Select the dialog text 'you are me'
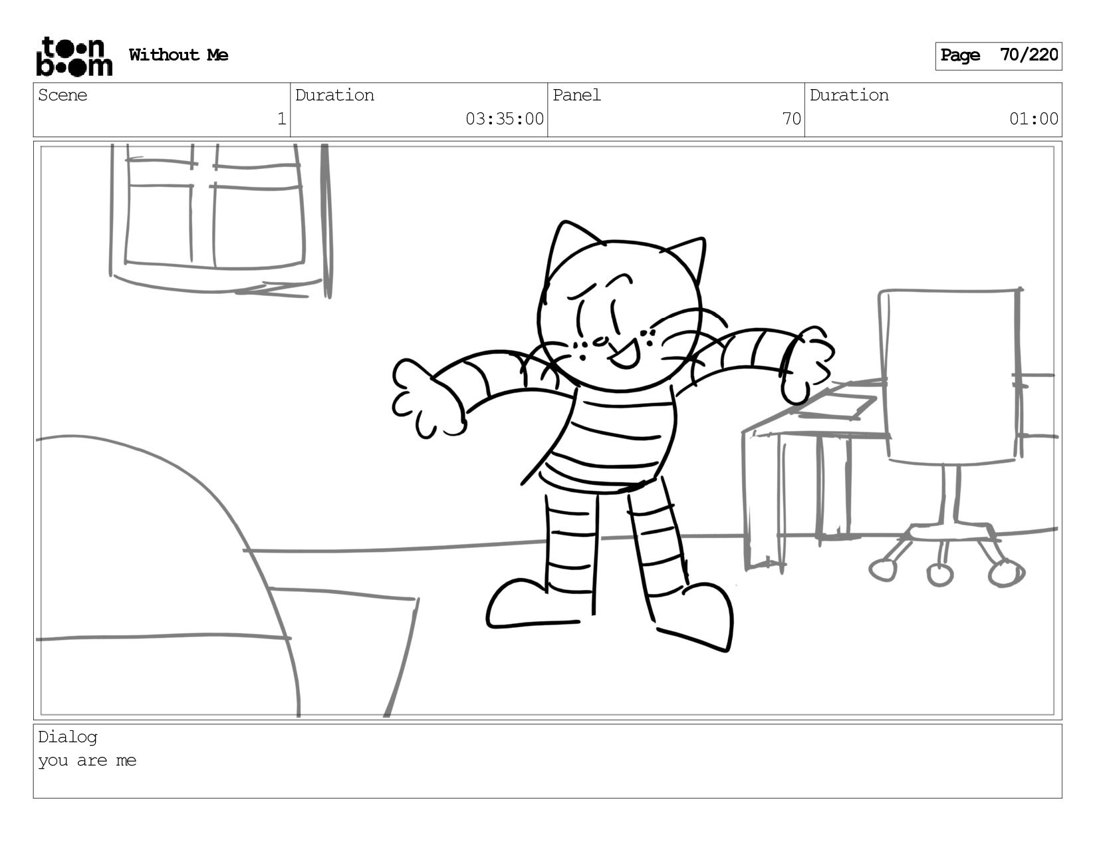The height and width of the screenshot is (848, 1097). point(87,760)
